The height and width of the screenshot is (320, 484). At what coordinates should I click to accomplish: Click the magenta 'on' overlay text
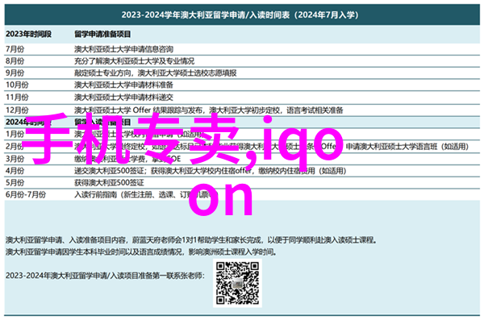coord(221,199)
